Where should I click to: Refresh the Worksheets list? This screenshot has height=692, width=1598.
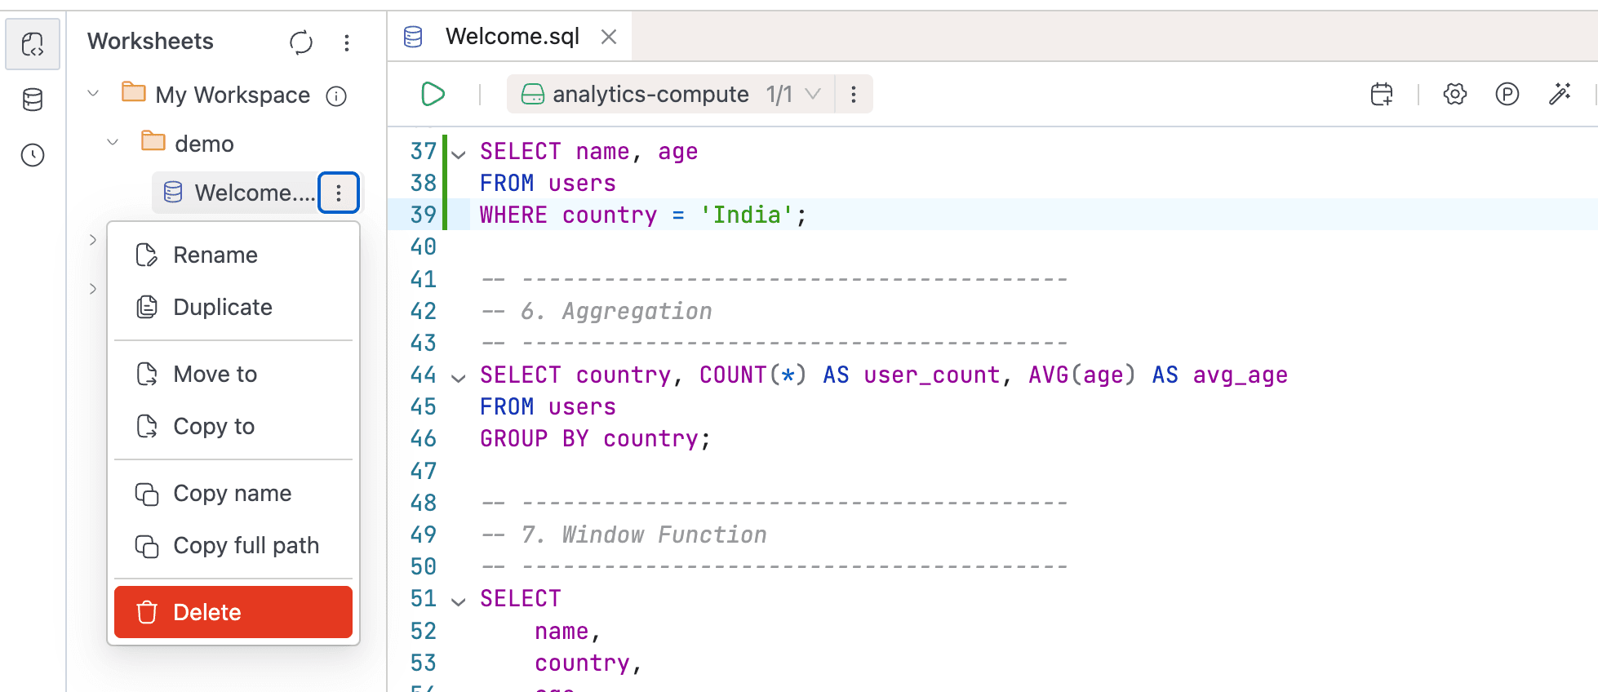pyautogui.click(x=301, y=42)
